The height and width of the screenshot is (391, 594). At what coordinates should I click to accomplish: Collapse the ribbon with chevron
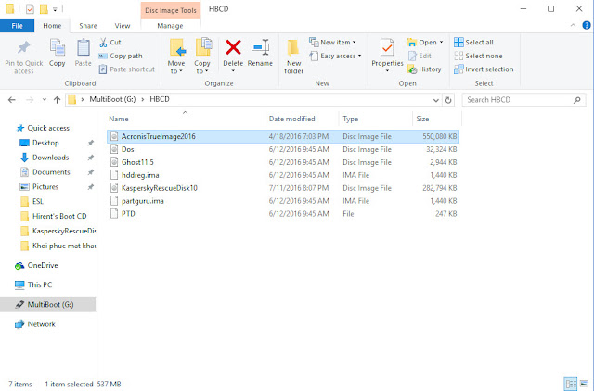(x=573, y=25)
